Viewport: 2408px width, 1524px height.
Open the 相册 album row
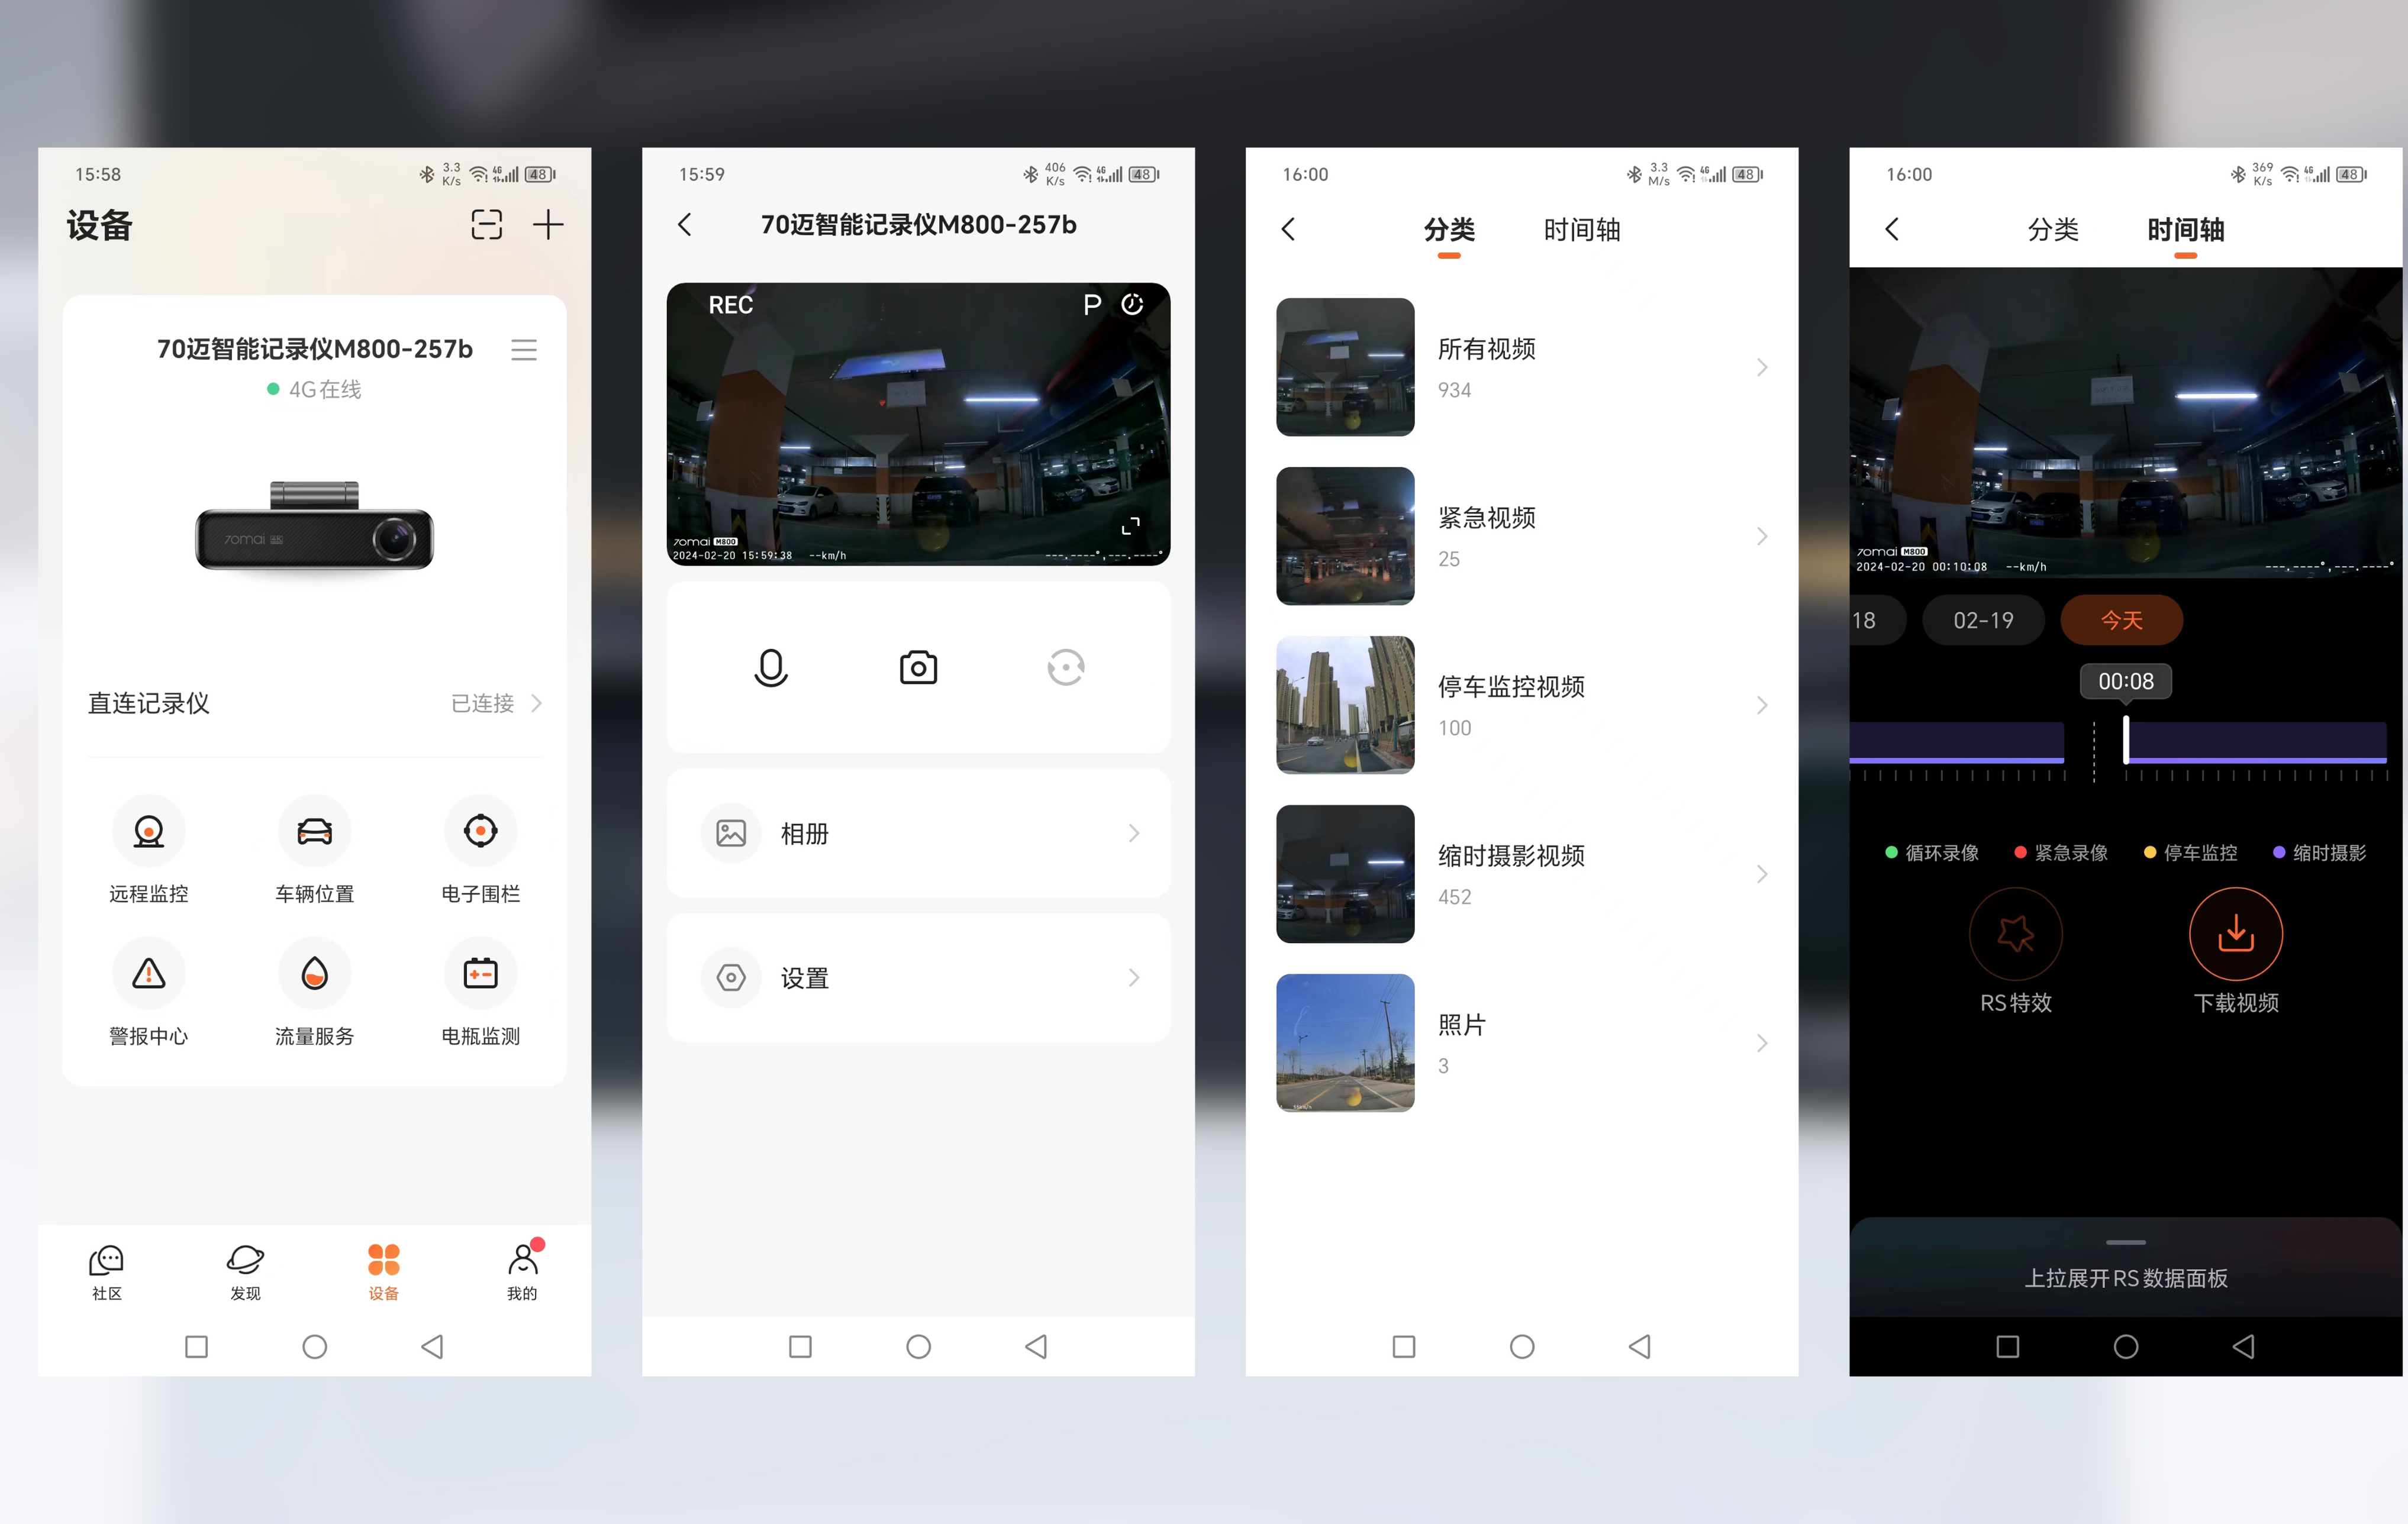pyautogui.click(x=918, y=833)
